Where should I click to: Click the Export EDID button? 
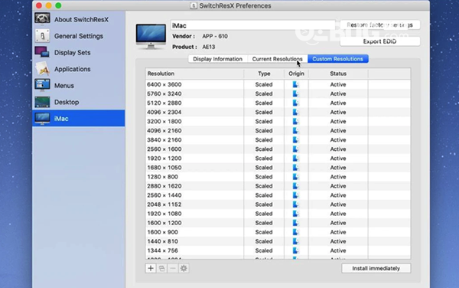pos(380,41)
